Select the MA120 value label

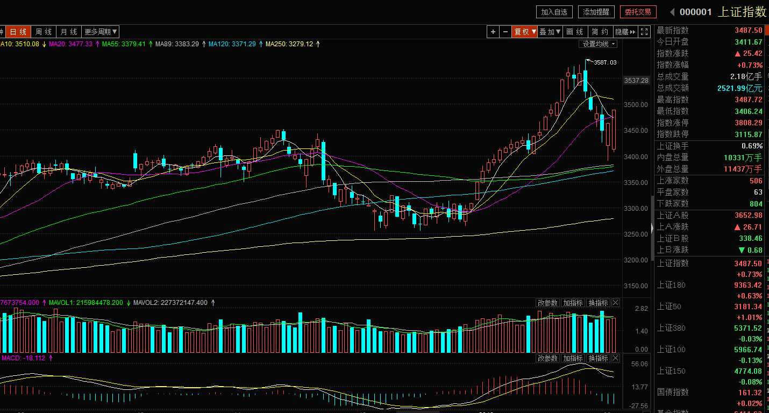[232, 44]
